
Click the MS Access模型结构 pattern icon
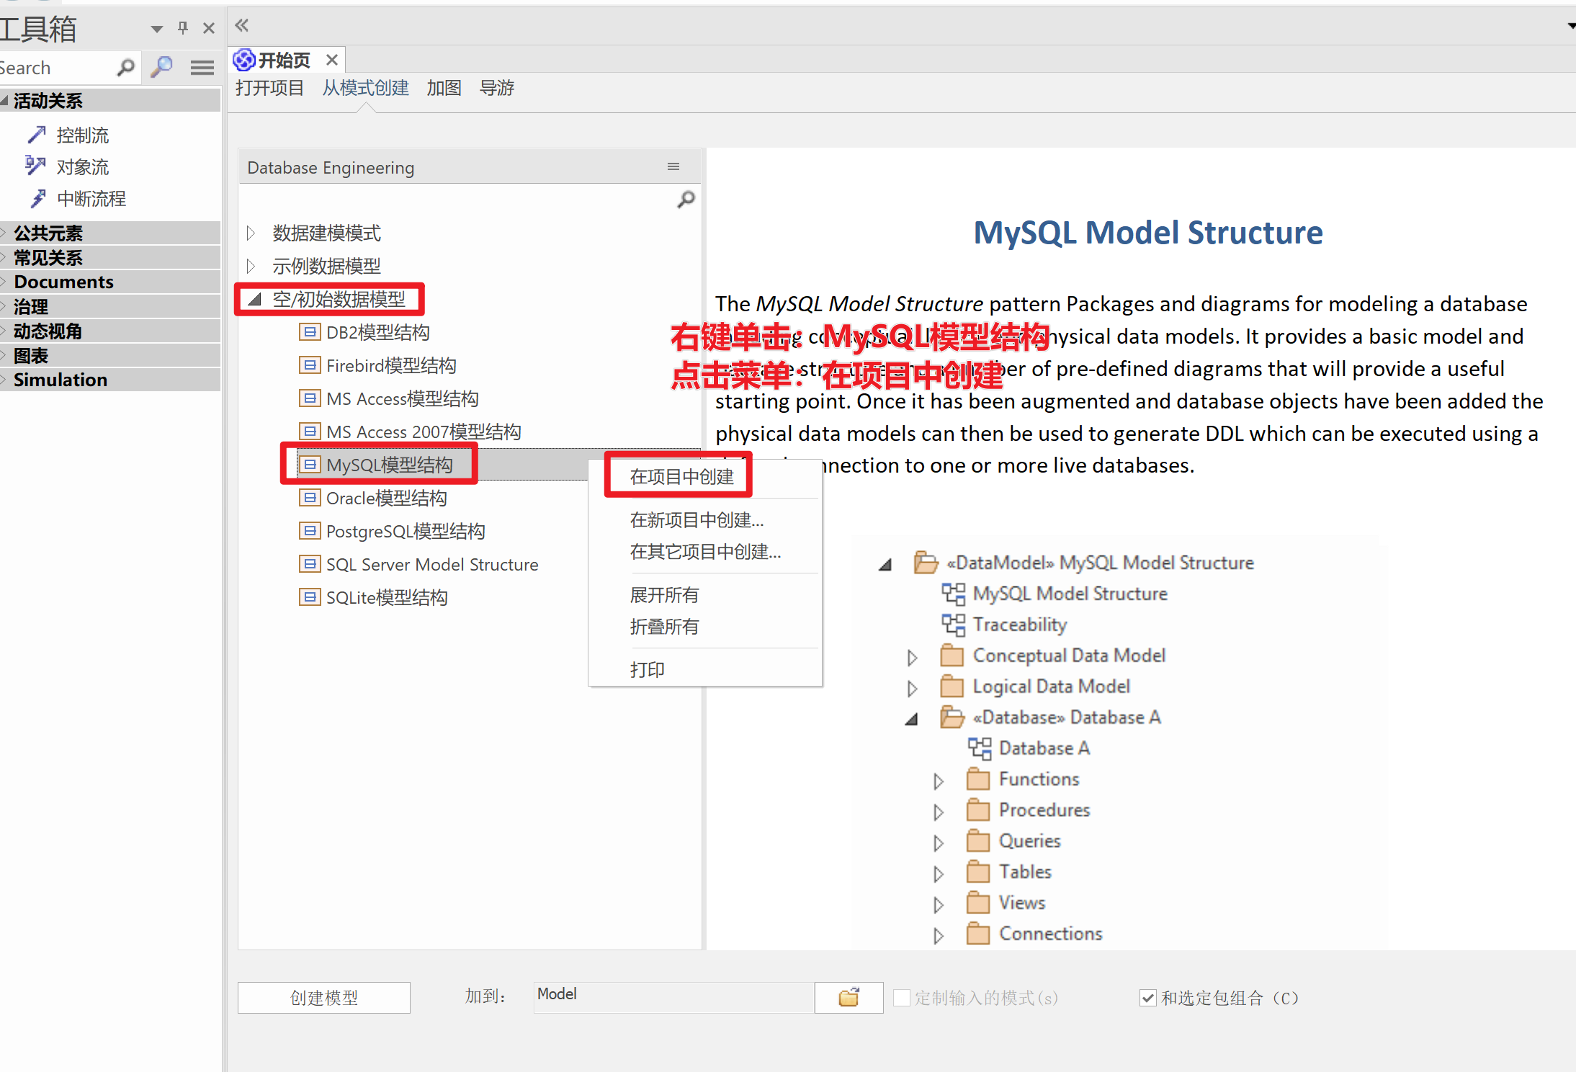[309, 398]
